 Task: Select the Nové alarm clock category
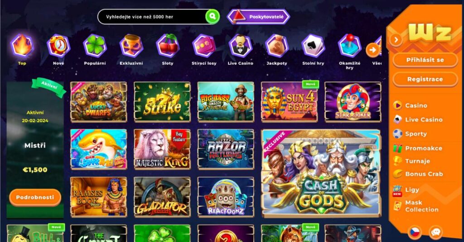pyautogui.click(x=58, y=49)
